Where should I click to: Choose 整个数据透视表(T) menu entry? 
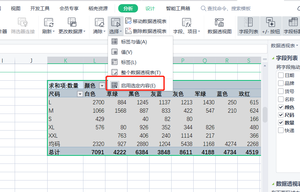pyautogui.click(x=141, y=72)
